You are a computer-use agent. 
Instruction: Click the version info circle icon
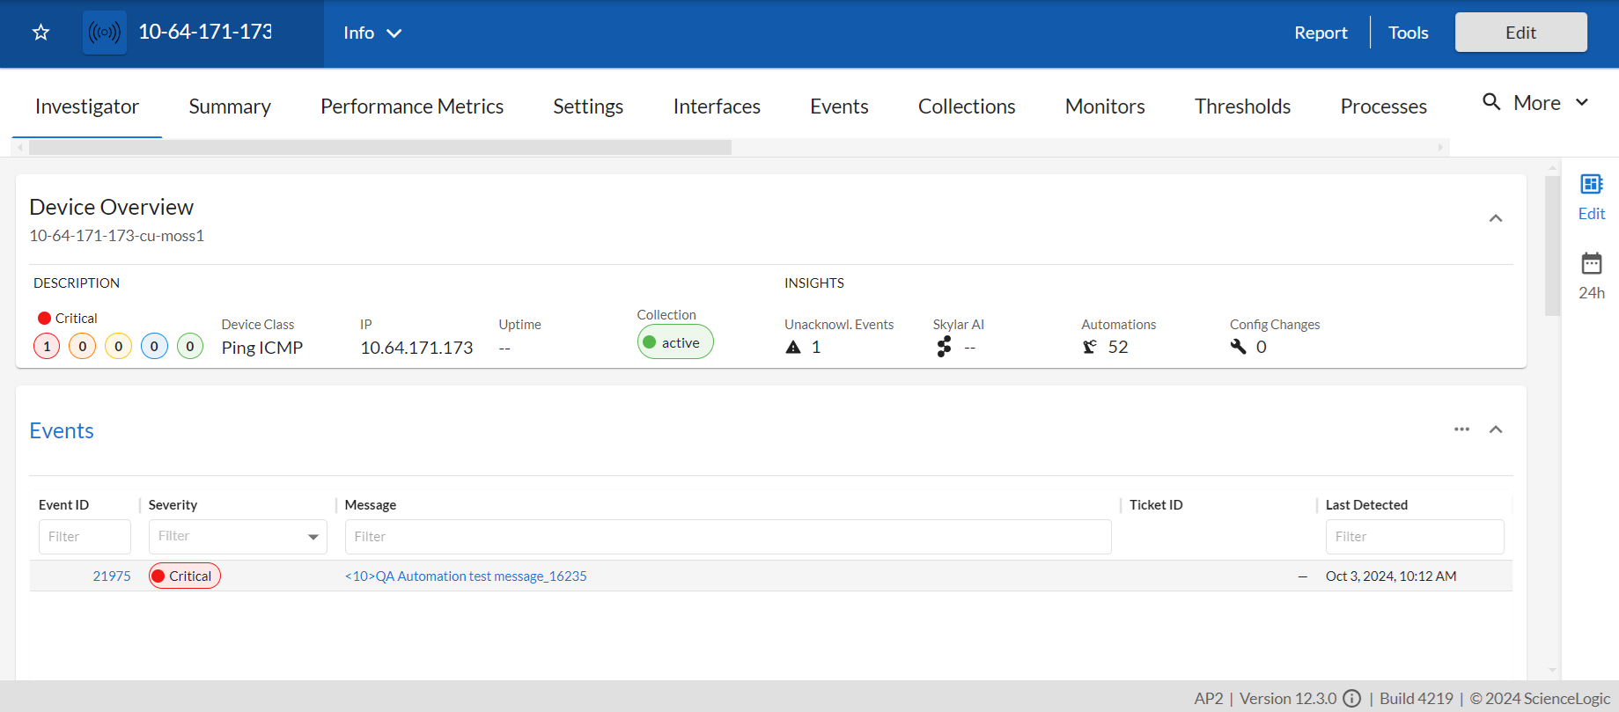(x=1352, y=699)
